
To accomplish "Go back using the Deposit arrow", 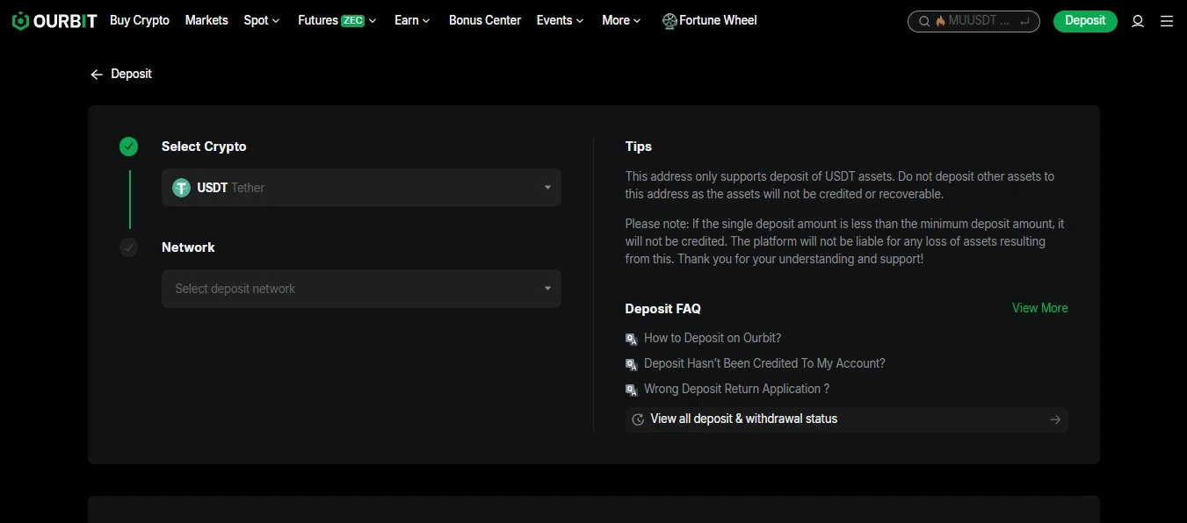I will (x=97, y=75).
